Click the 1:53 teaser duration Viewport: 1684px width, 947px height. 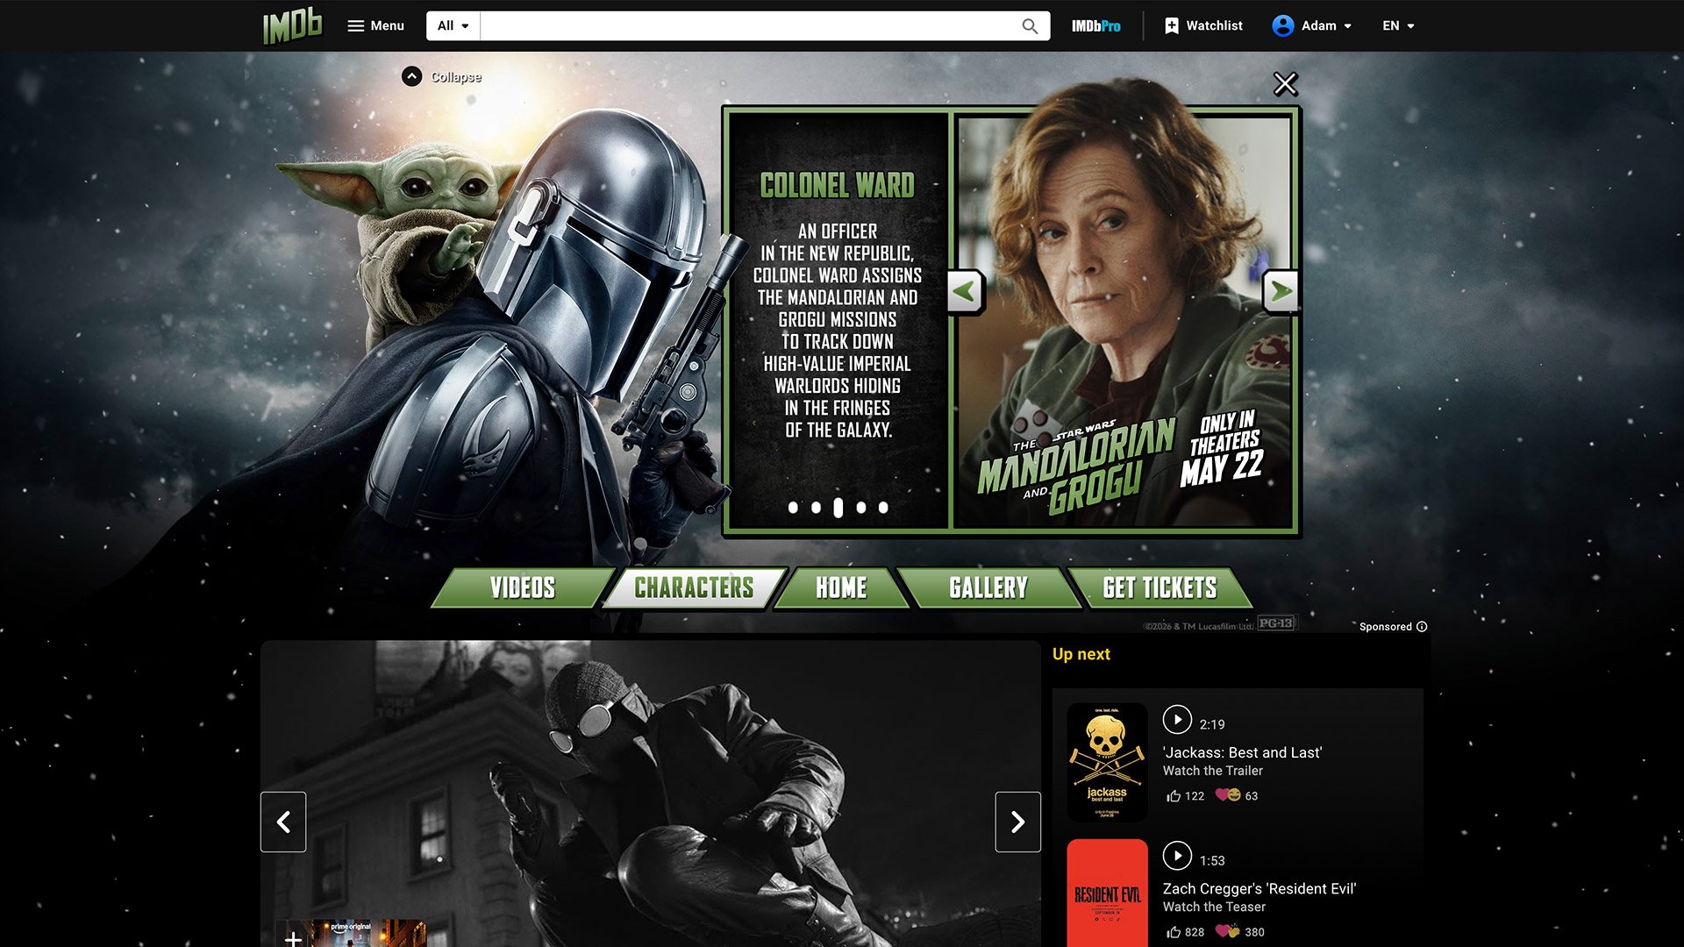[x=1212, y=860]
